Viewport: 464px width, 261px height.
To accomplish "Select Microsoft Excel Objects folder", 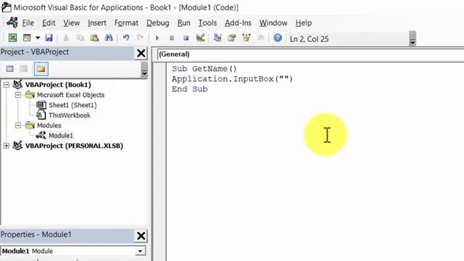I will click(x=70, y=95).
